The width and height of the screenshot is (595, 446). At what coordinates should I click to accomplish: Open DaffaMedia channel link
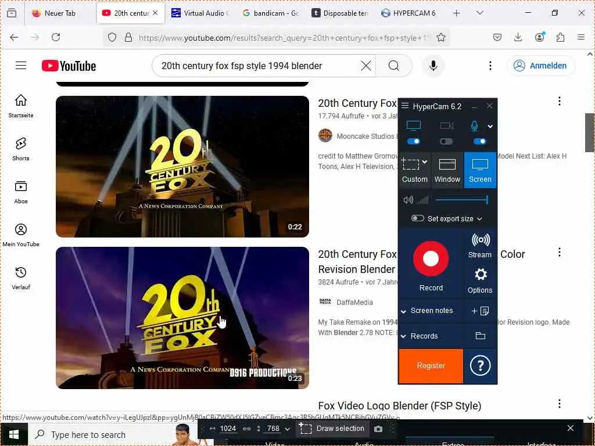354,302
